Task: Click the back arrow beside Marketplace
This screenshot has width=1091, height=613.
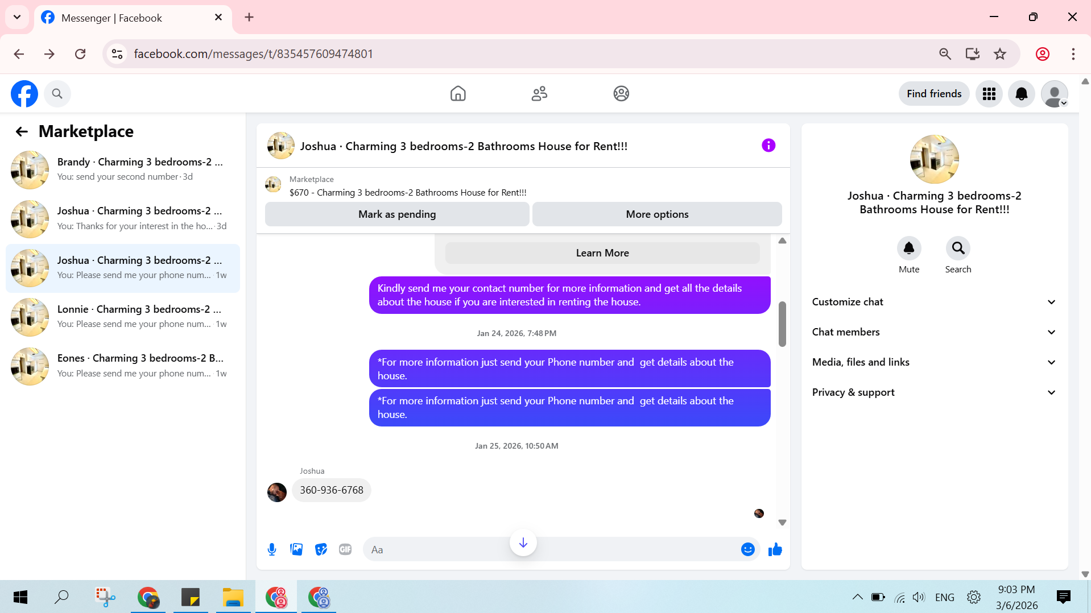Action: click(22, 132)
